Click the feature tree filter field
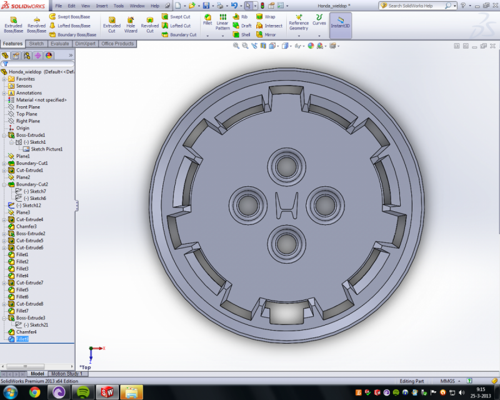The image size is (500, 400). coord(37,64)
